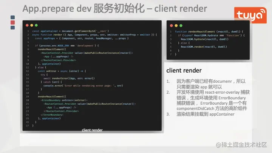Image resolution: width=272 pixels, height=153 pixels.
Task: Click line 'function renderReactElement (reactEl, domEl)'
Action: [209, 32]
